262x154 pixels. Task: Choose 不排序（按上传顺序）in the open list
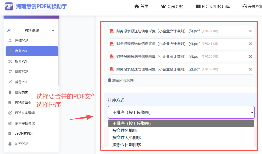tap(181, 123)
